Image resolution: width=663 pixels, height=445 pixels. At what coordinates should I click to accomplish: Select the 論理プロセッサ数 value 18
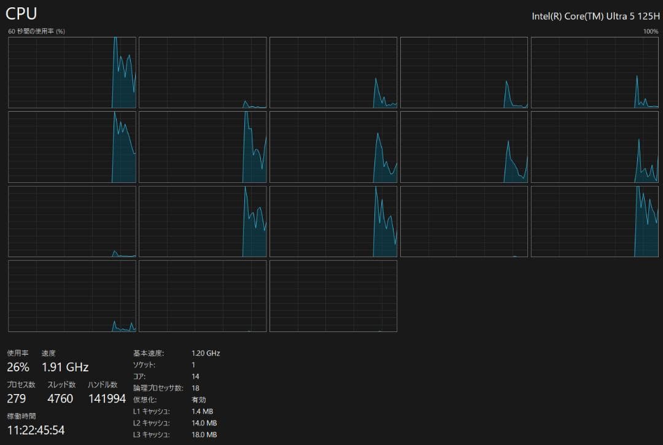click(195, 388)
